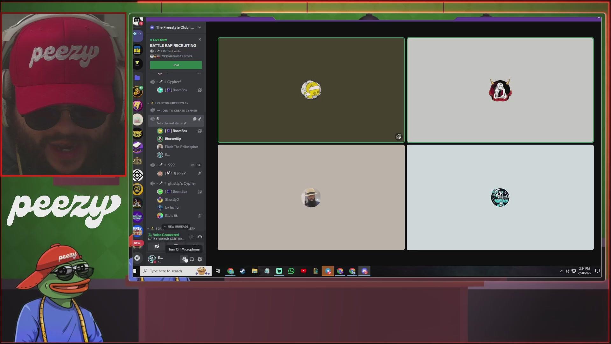Open Windows Start menu
This screenshot has width=611, height=344.
135,271
